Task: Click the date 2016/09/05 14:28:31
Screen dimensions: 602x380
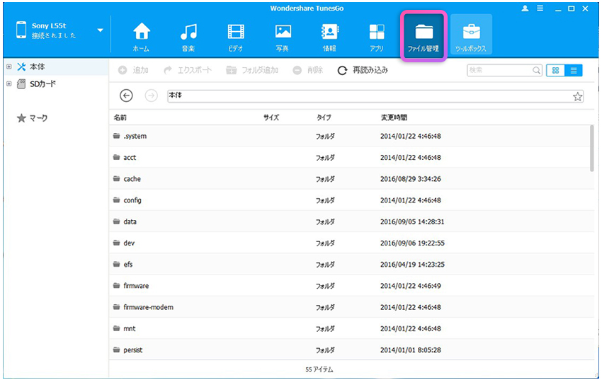Action: (412, 221)
